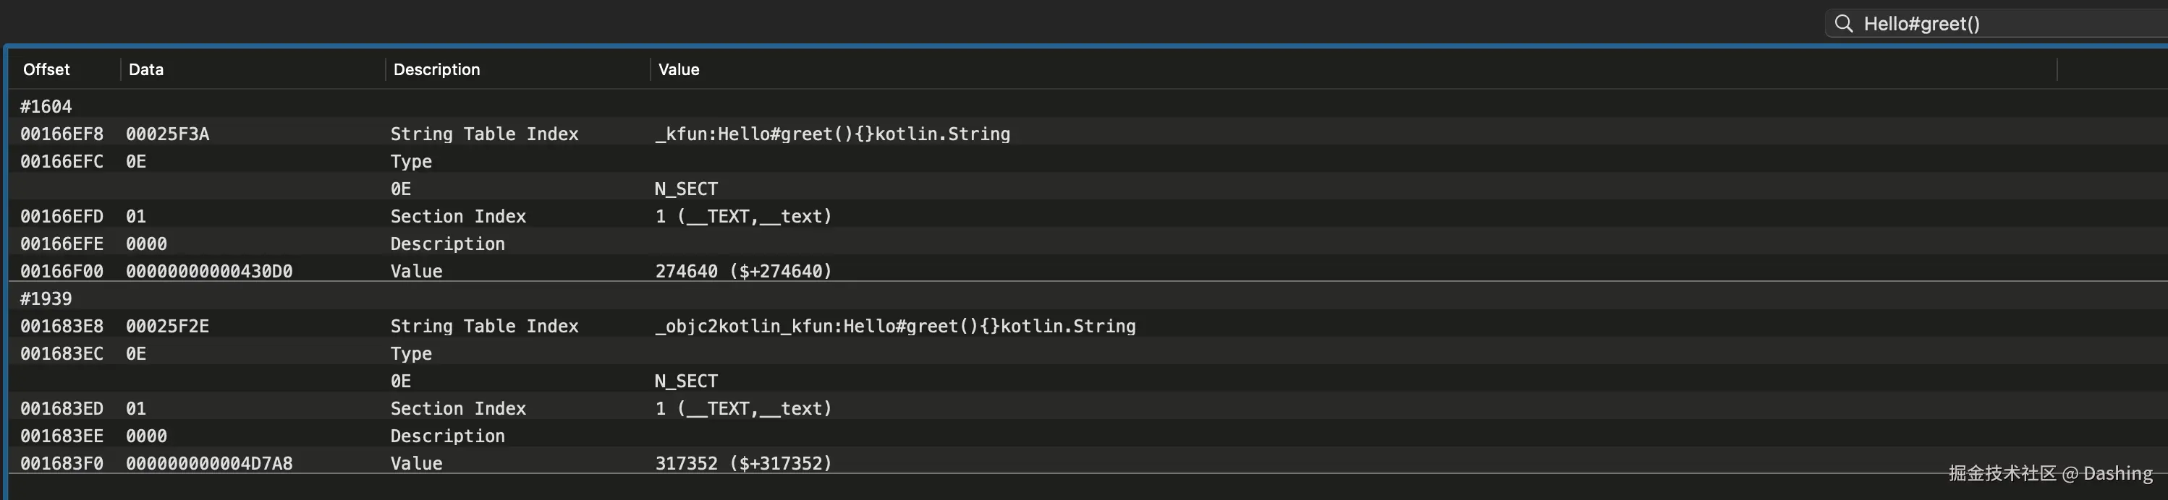Click the value 274640 ($+274640) row
Viewport: 2168px width, 500px height.
click(x=742, y=272)
